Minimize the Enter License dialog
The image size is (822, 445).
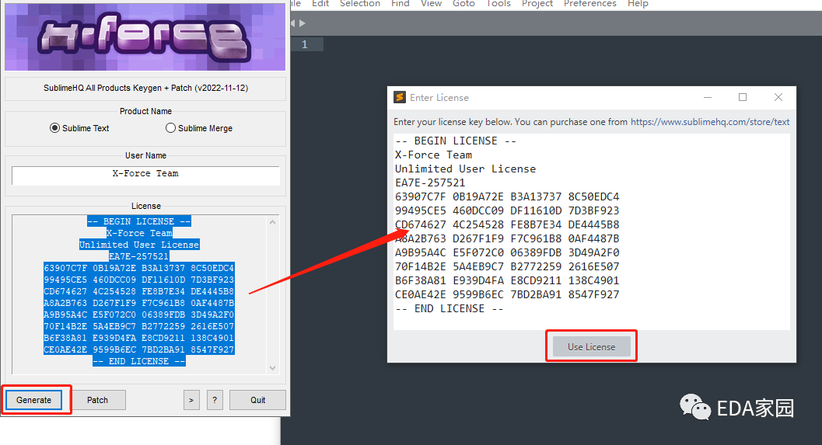coord(708,97)
